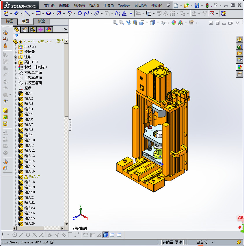The width and height of the screenshot is (244, 246).
Task: Select 原点 origin in tree
Action: point(28,88)
